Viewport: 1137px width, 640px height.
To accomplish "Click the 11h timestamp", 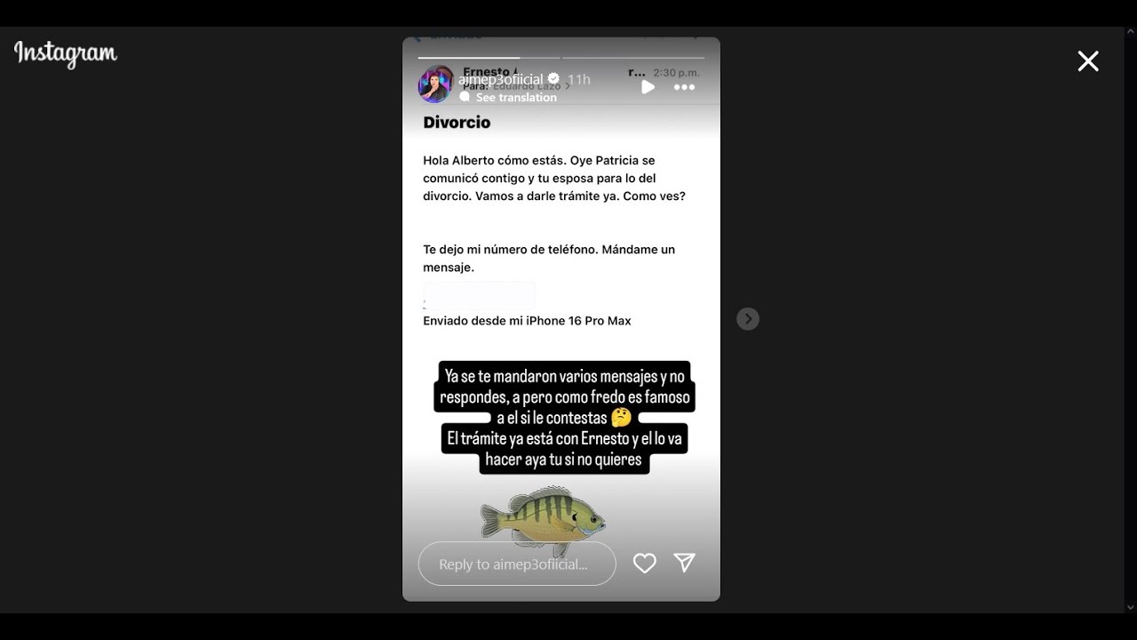I will tap(579, 79).
